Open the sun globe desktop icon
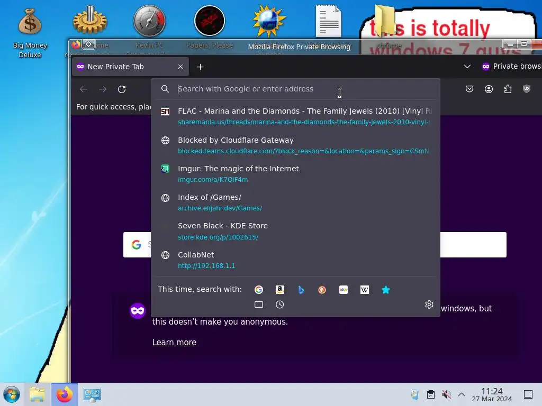The height and width of the screenshot is (406, 542). (x=269, y=21)
